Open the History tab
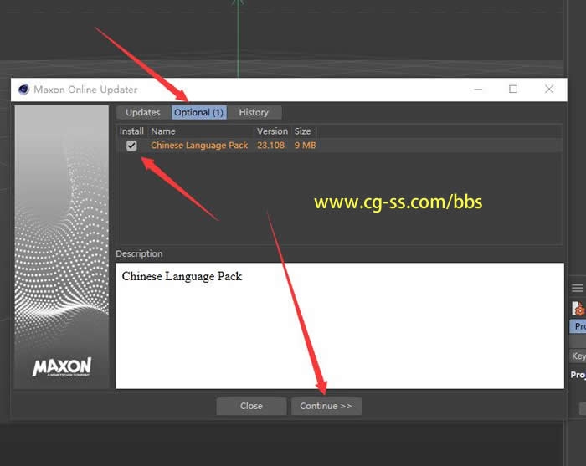This screenshot has width=586, height=466. 254,112
